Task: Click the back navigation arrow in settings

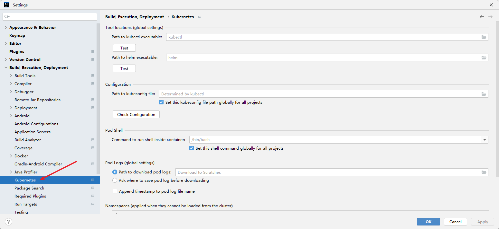Action: 482,17
